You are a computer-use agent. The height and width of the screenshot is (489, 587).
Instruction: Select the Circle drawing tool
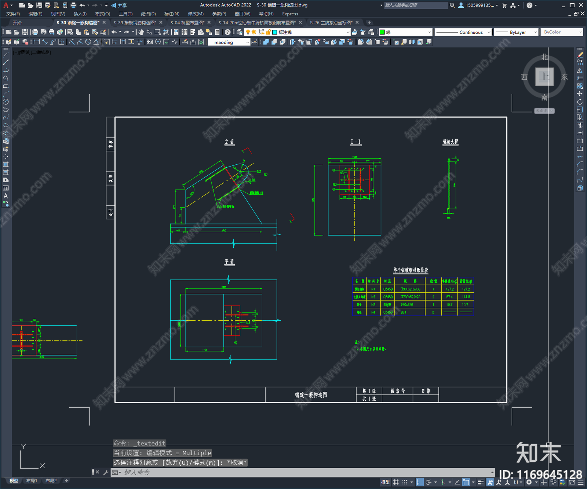6,102
